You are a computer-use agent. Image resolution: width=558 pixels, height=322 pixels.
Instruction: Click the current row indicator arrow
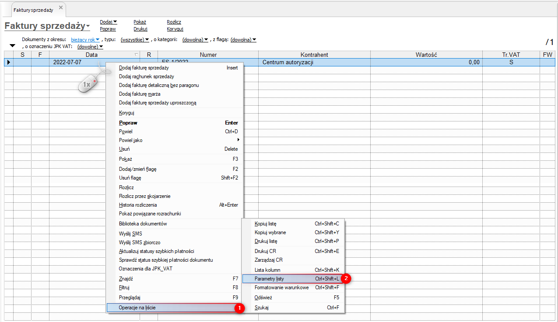tap(8, 62)
